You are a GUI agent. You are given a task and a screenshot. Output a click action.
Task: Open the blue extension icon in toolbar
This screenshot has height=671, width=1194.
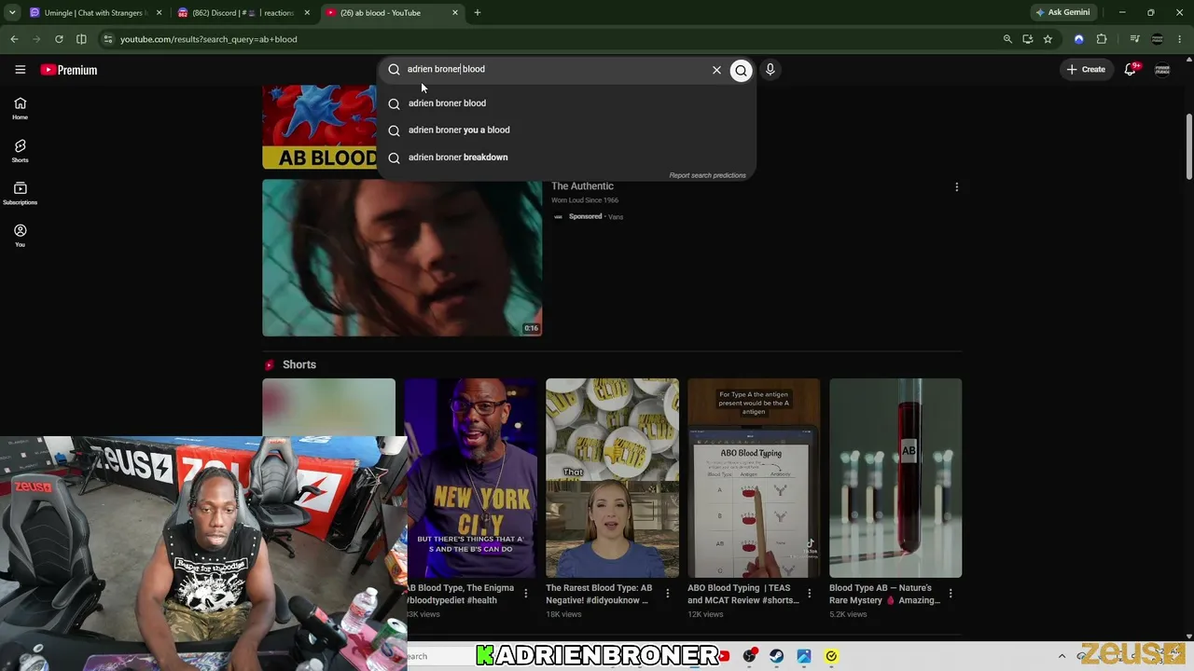(x=1079, y=39)
